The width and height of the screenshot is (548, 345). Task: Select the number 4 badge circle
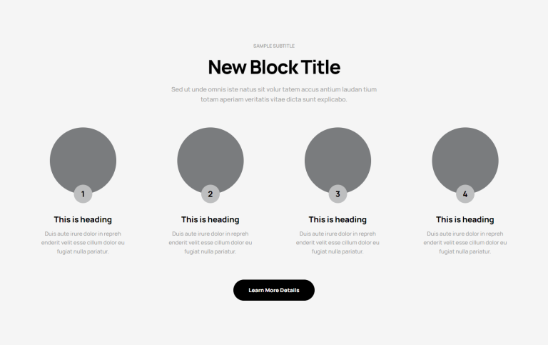tap(465, 194)
